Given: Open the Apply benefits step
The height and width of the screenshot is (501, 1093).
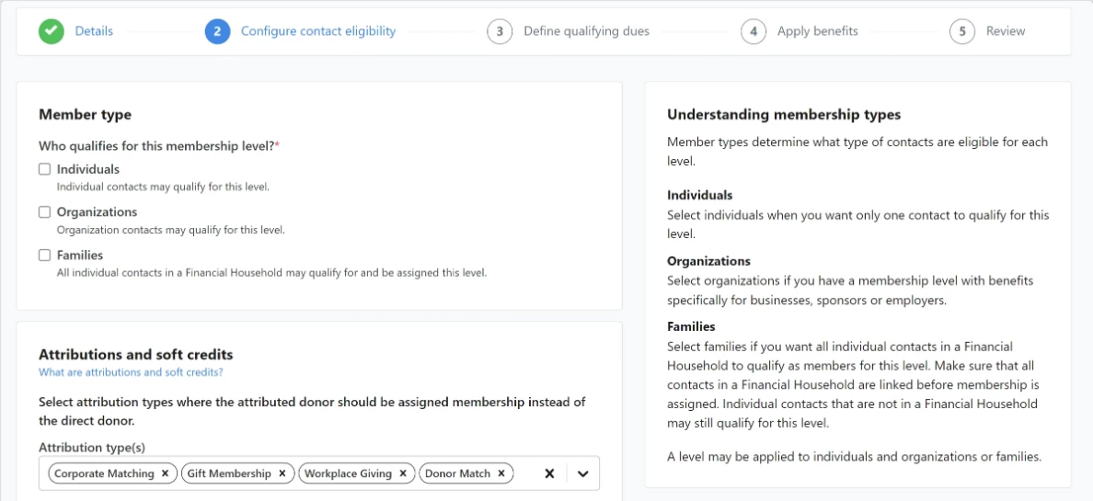Looking at the screenshot, I should (x=818, y=31).
